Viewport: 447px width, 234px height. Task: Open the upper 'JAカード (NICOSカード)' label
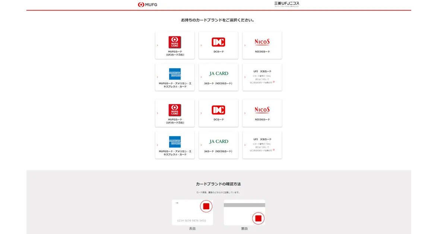coord(218,84)
